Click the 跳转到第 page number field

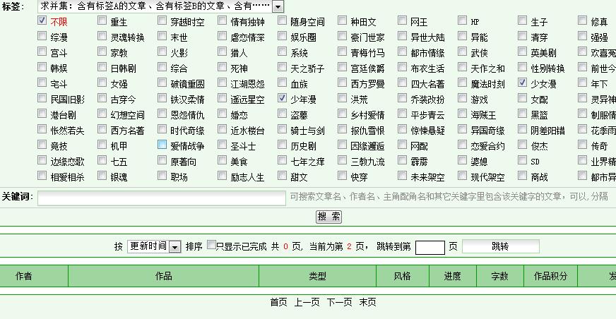(430, 247)
